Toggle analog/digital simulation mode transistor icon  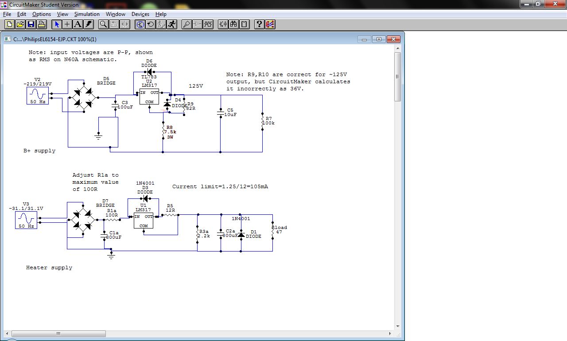tap(140, 24)
